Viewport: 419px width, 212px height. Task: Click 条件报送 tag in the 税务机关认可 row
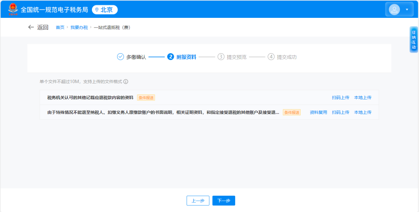click(146, 97)
